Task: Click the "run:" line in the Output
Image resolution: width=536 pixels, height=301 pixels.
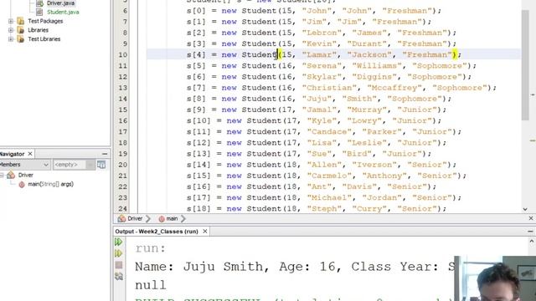Action: pos(151,248)
